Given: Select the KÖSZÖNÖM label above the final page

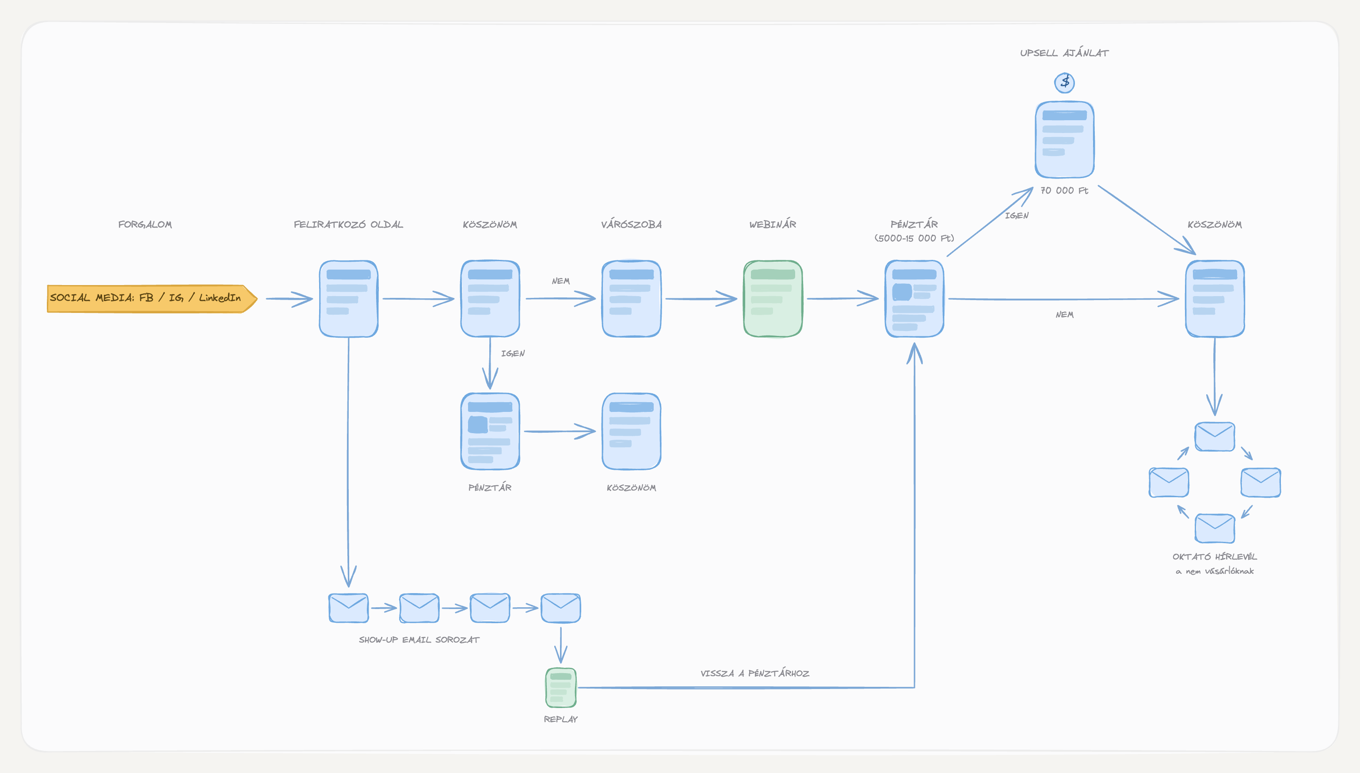Looking at the screenshot, I should point(1215,225).
